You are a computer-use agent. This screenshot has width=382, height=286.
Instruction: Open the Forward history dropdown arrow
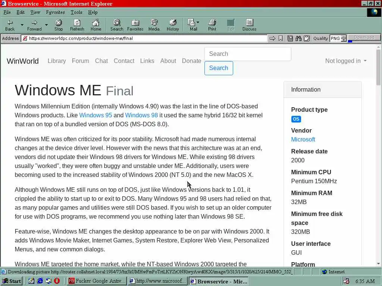click(x=46, y=25)
